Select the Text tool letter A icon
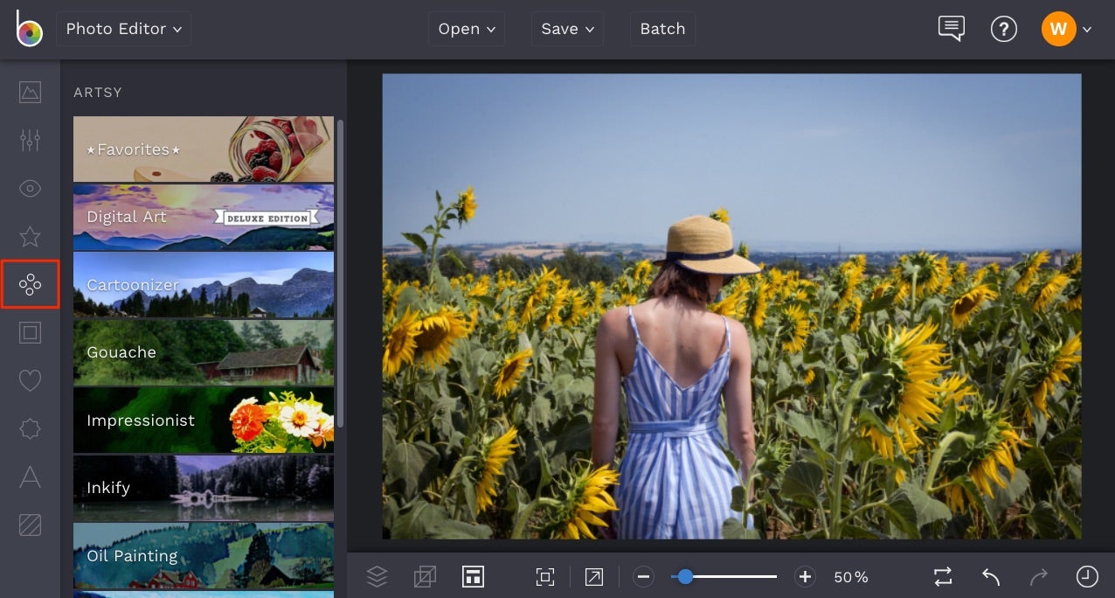This screenshot has height=598, width=1115. point(30,476)
